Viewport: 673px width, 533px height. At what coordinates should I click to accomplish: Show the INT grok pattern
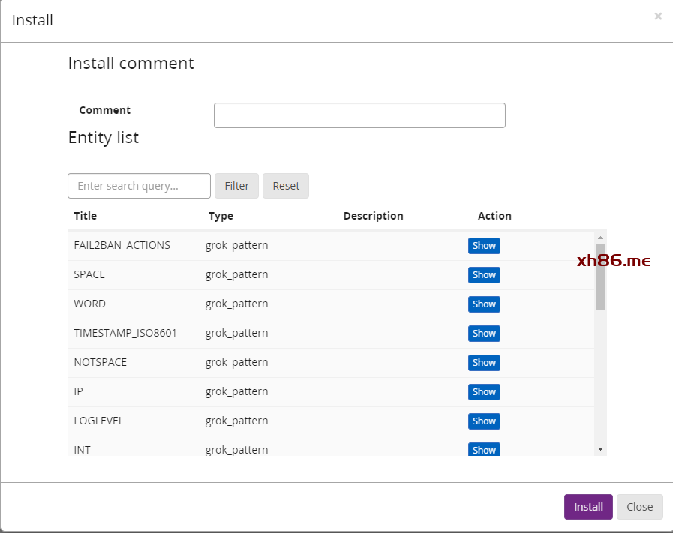(x=484, y=449)
